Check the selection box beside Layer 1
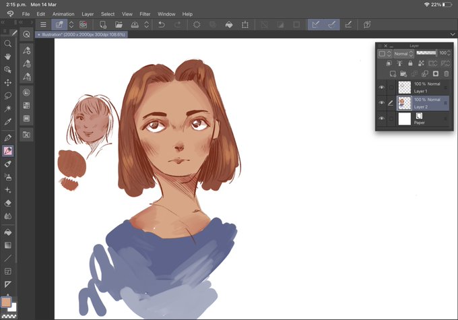The width and height of the screenshot is (458, 320). (x=391, y=88)
